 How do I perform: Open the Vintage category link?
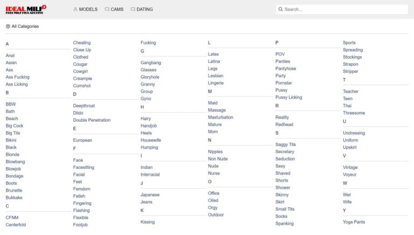(x=350, y=168)
